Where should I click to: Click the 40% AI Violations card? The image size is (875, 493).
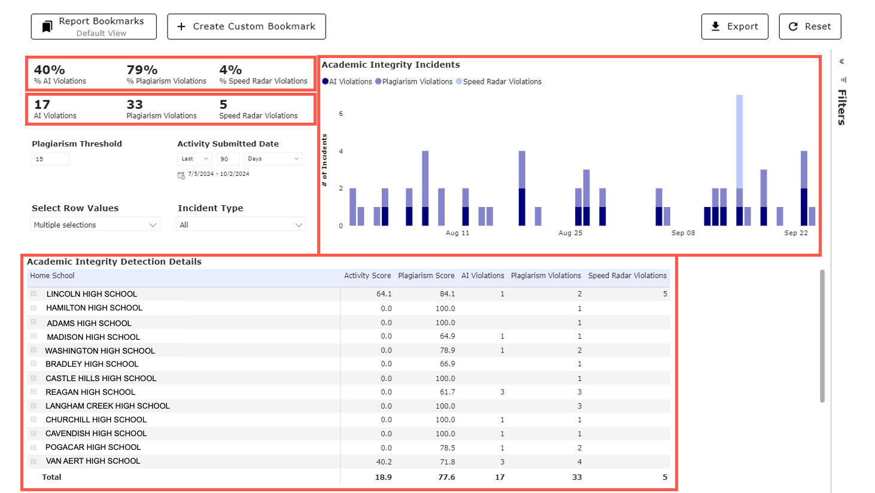point(60,75)
